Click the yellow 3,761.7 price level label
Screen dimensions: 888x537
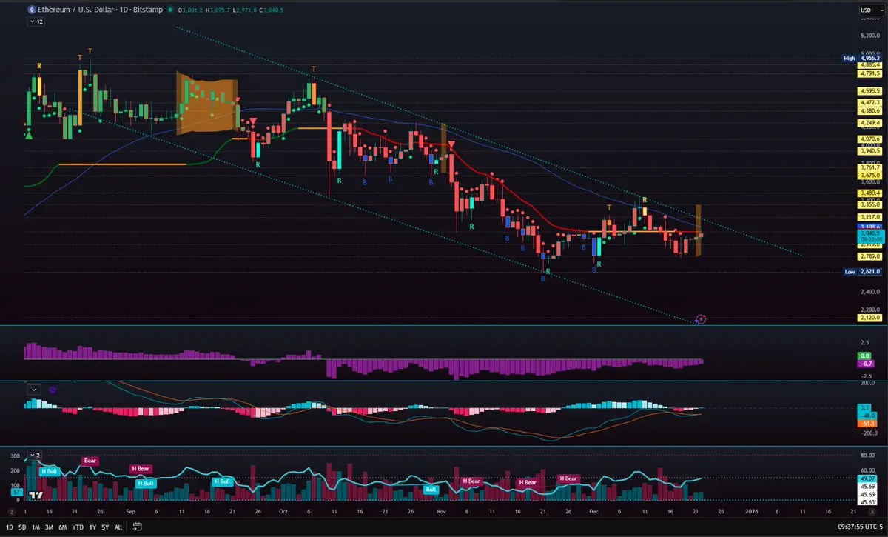(869, 167)
